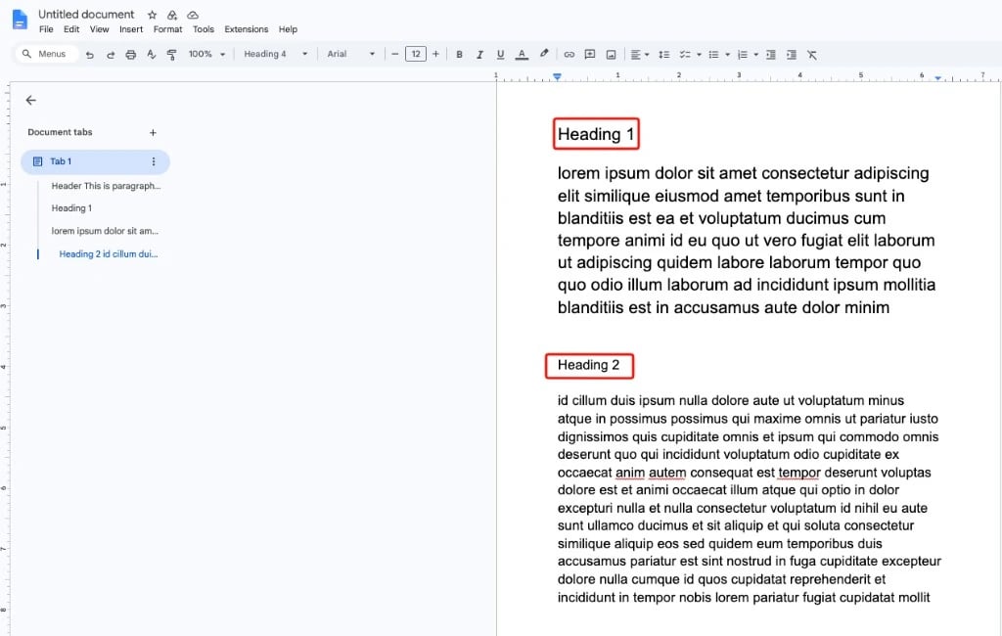Click the Heading 2 text in the document
The width and height of the screenshot is (1002, 636).
click(x=588, y=365)
